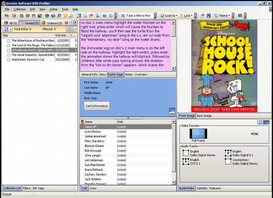
Task: Click the green shield download icon
Action: (47, 16)
